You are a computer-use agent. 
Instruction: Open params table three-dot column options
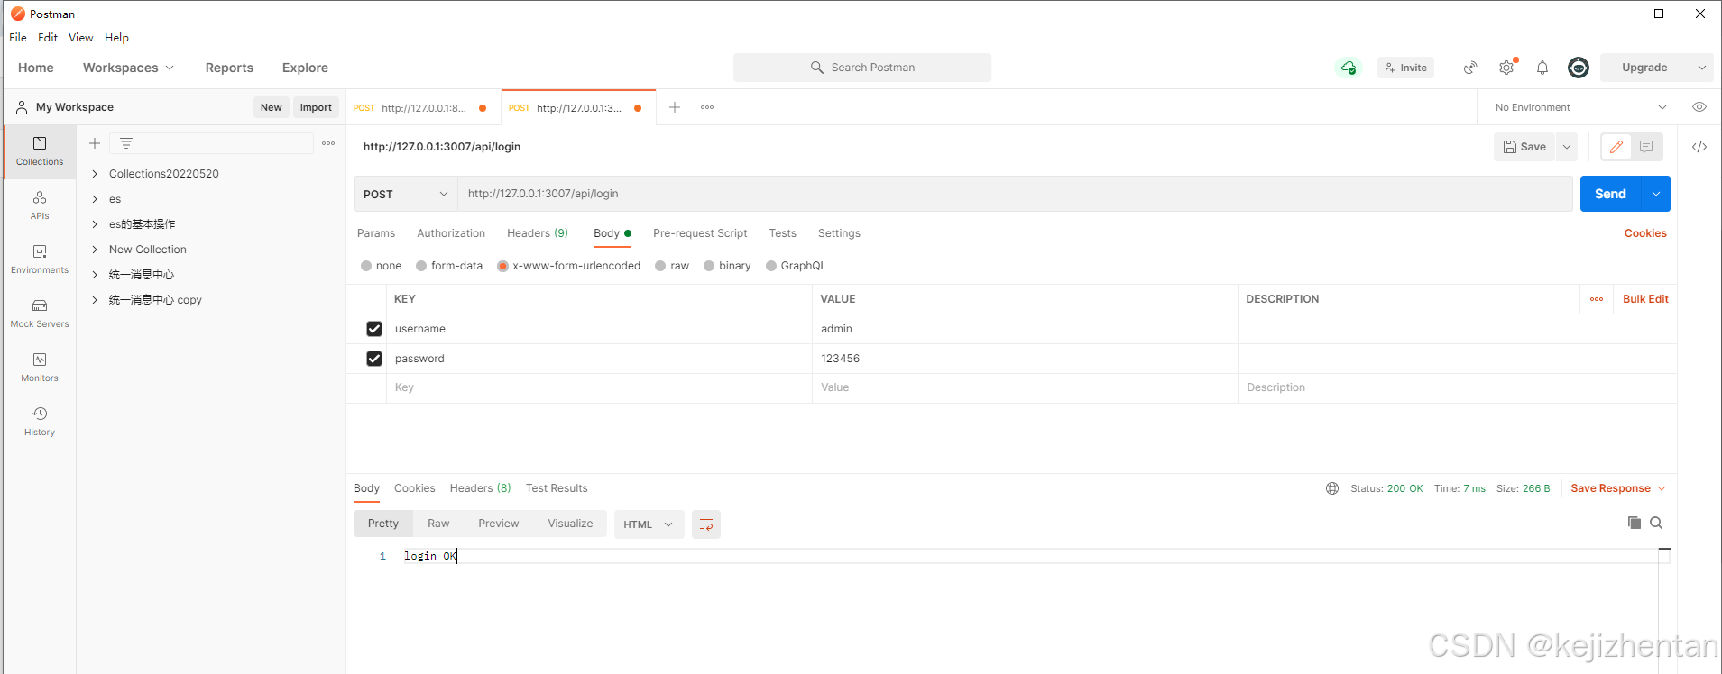1597,299
